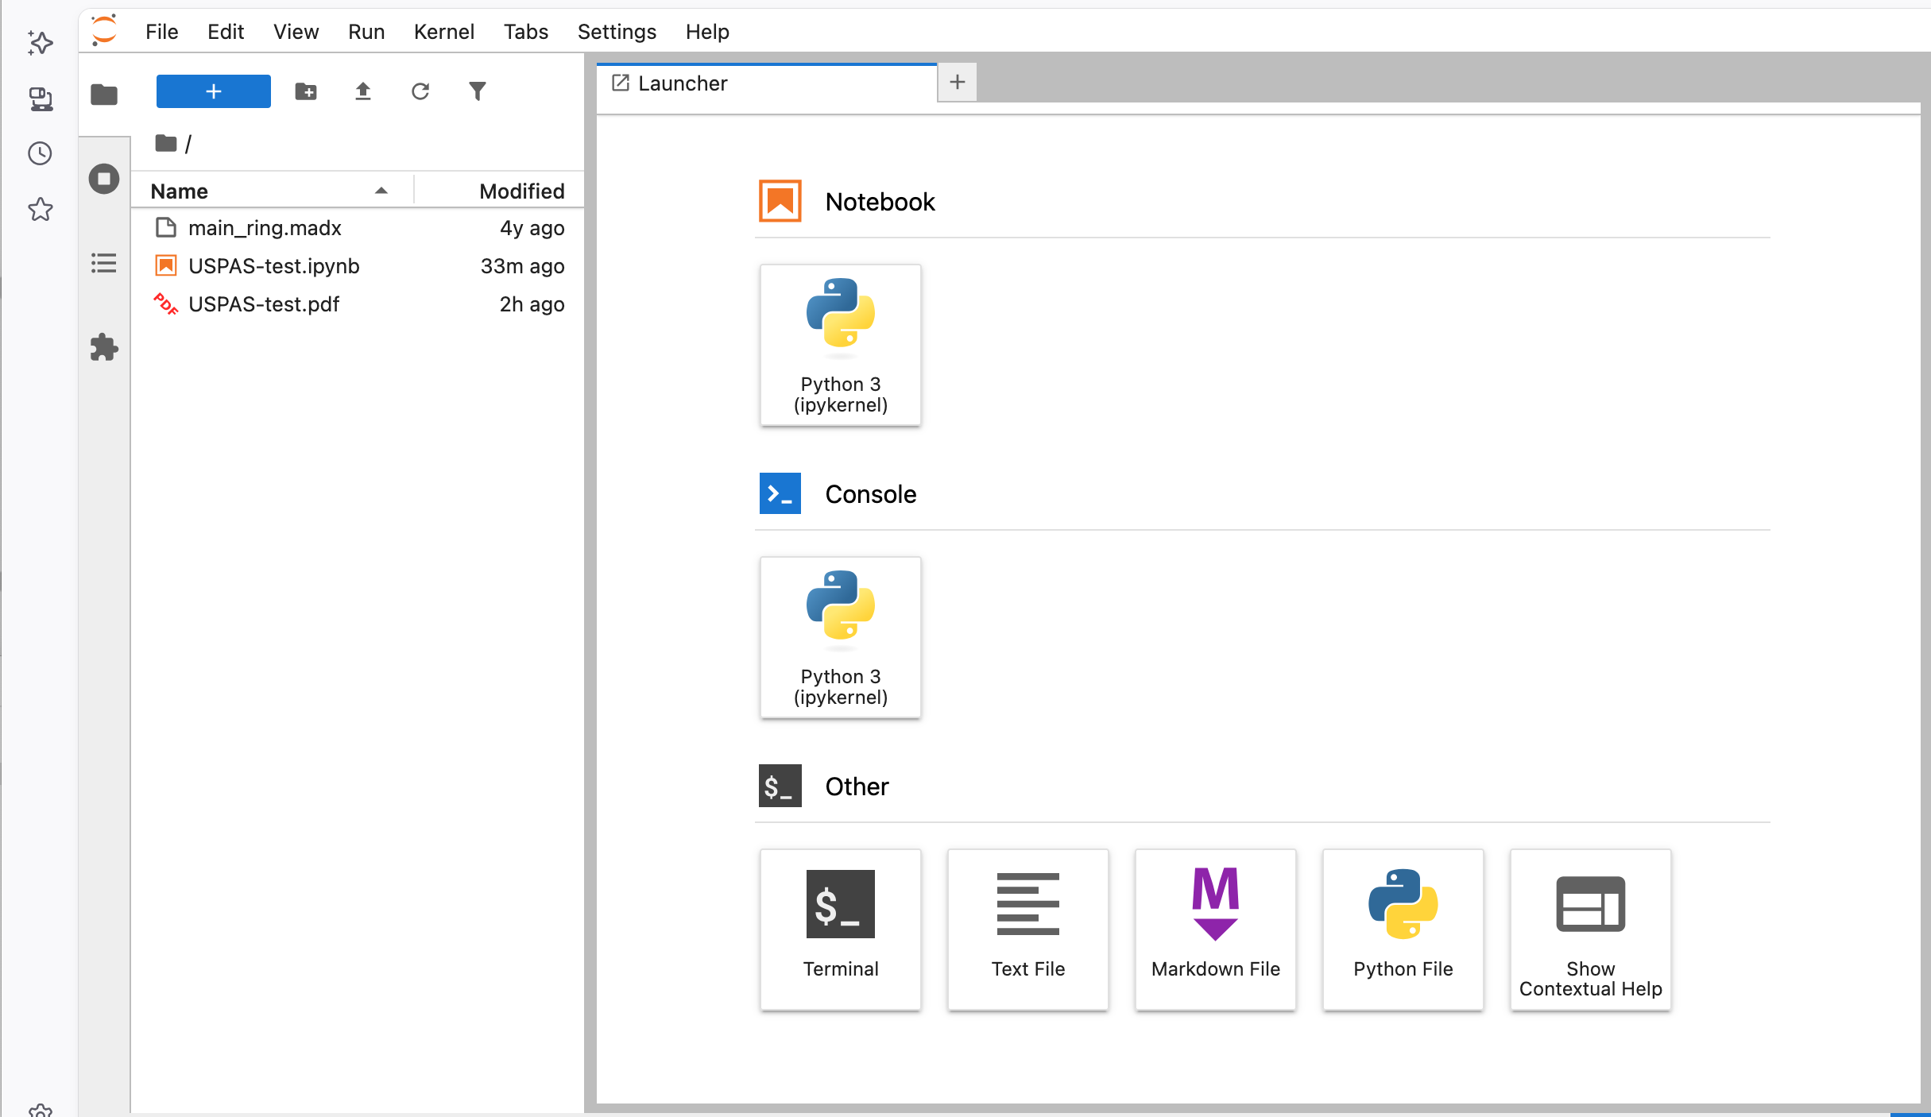Screen dimensions: 1931x1117
Task: Click the gear icon at bottom left
Action: pyautogui.click(x=41, y=1110)
